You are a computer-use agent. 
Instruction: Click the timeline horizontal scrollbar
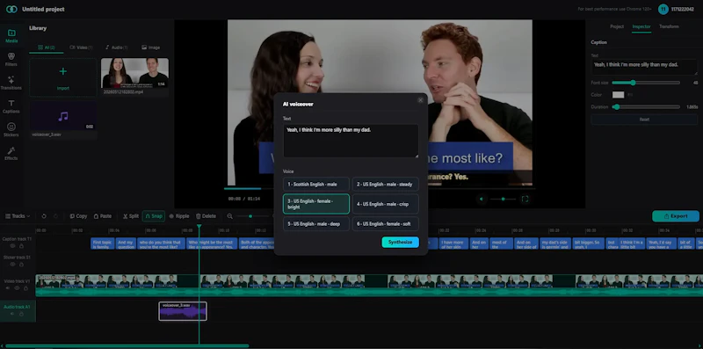click(x=127, y=345)
